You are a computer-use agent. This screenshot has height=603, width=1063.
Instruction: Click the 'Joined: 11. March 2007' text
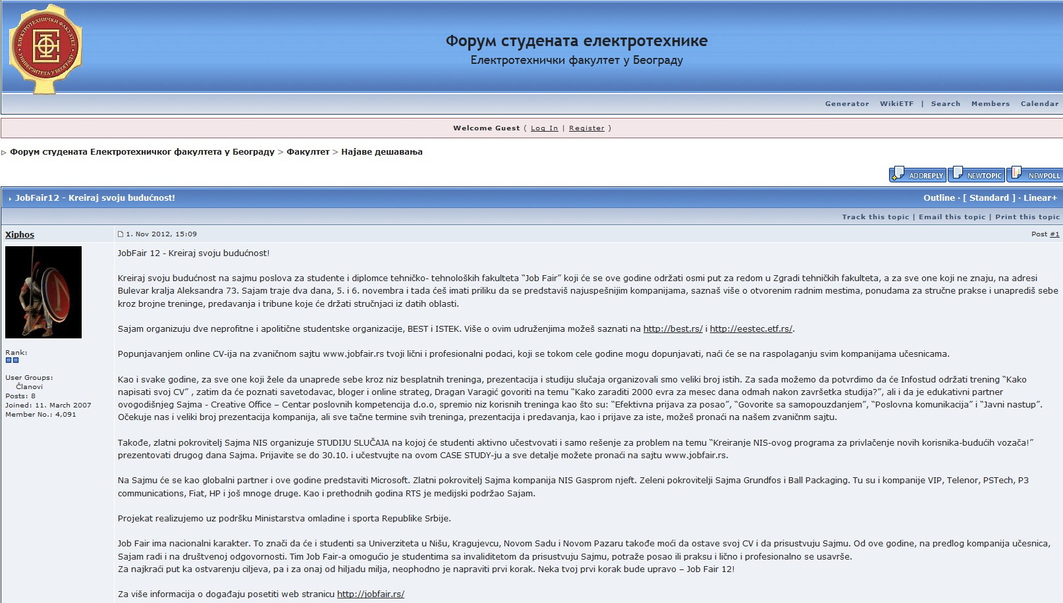click(x=48, y=406)
